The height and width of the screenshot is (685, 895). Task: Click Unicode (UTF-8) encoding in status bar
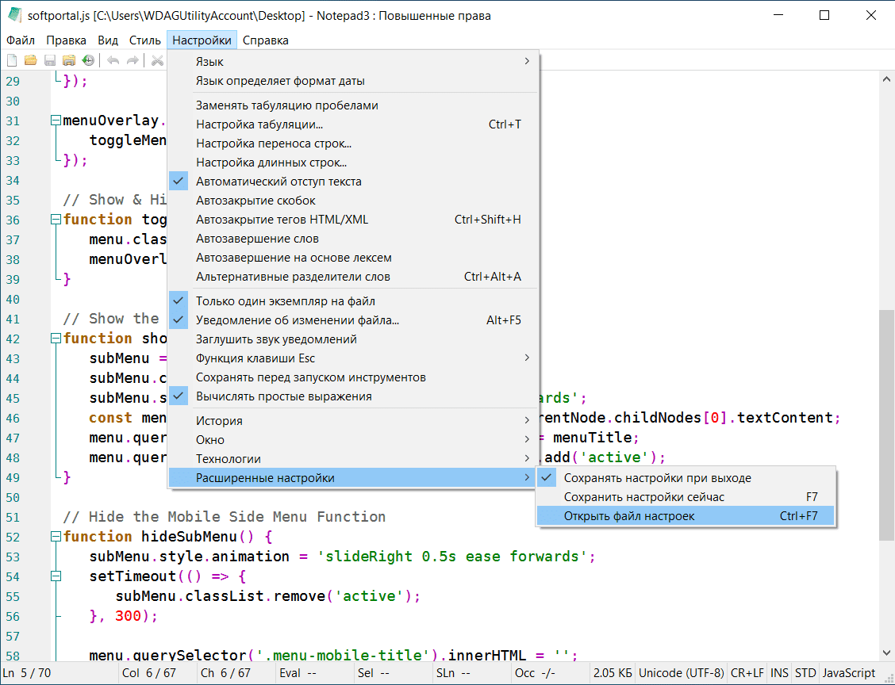coord(682,673)
